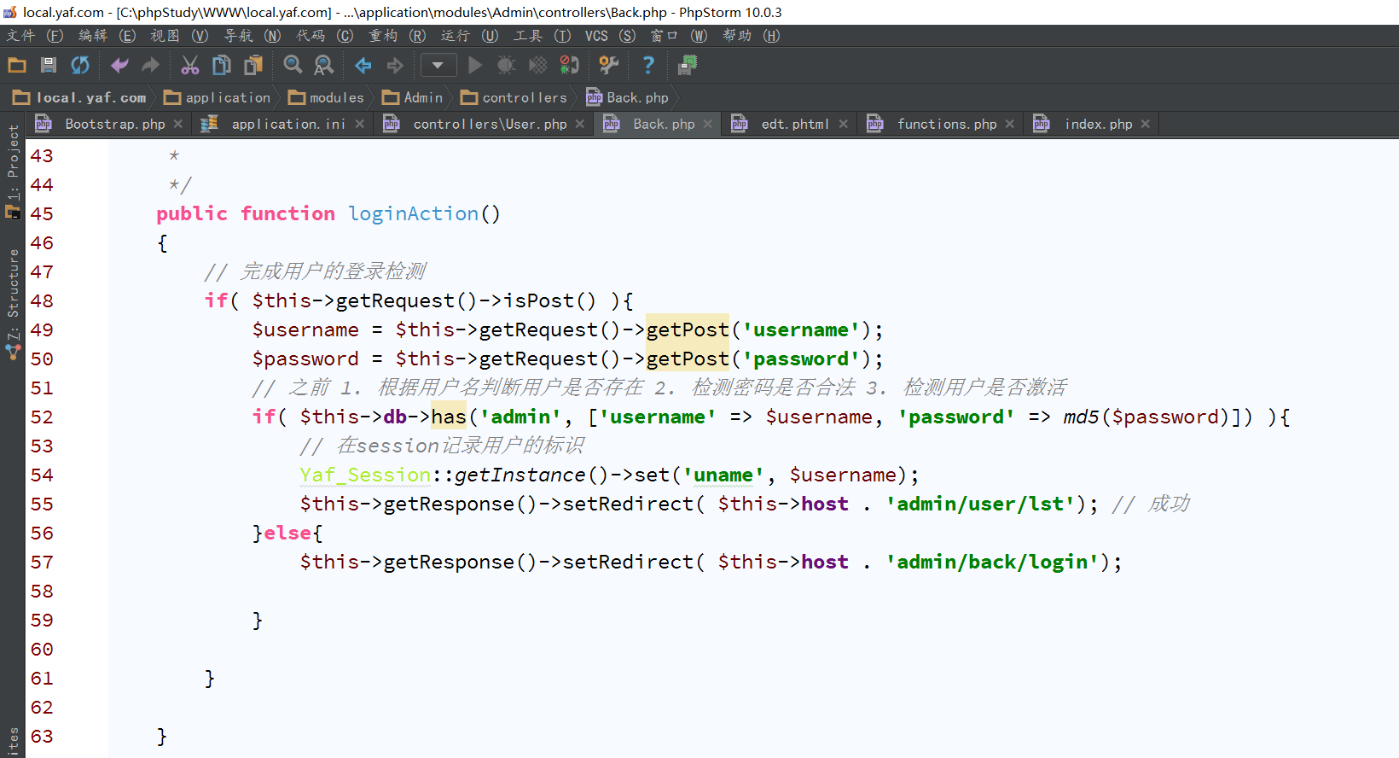Navigate back with the blue arrow

point(363,65)
